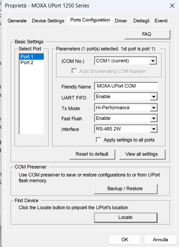
Task: Switch to the Driver tab
Action: (121, 21)
